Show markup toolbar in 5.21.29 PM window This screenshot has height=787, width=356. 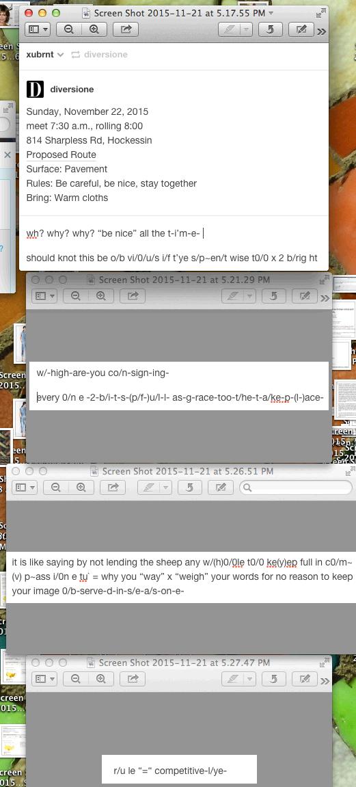pos(304,297)
